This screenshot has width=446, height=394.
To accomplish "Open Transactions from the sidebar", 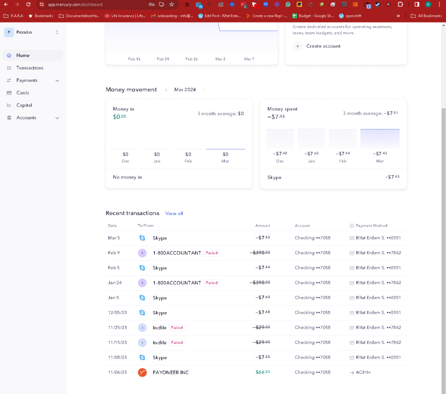I will pyautogui.click(x=32, y=68).
